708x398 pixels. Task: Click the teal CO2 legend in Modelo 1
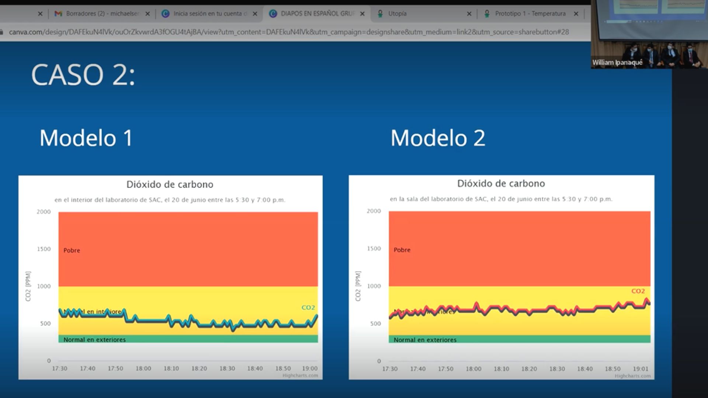coord(308,307)
